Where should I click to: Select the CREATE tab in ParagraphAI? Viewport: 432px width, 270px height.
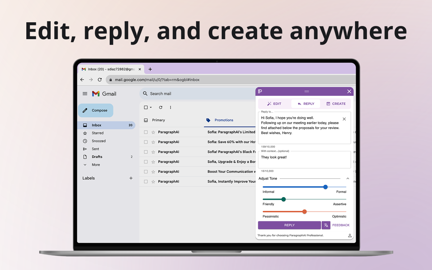pyautogui.click(x=336, y=104)
